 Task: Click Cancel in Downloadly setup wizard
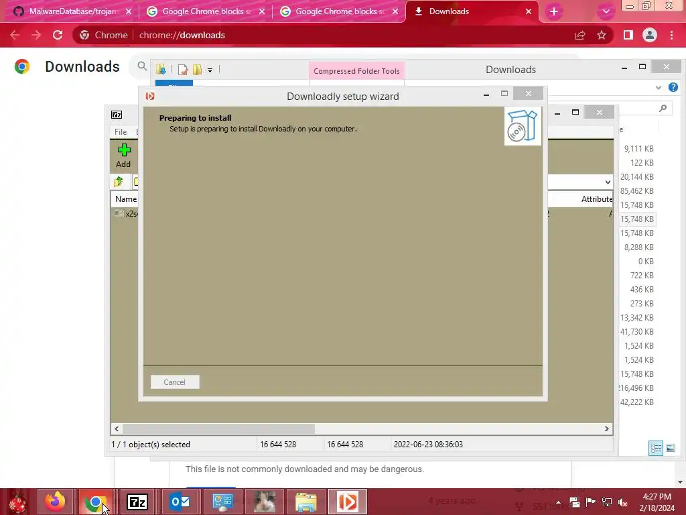pos(175,382)
